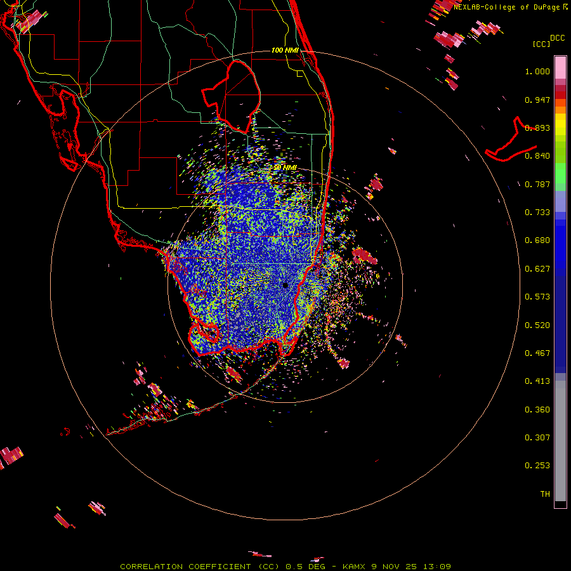Select the 0.467 scale value
Viewport: 571px width, 571px height.
coord(537,353)
